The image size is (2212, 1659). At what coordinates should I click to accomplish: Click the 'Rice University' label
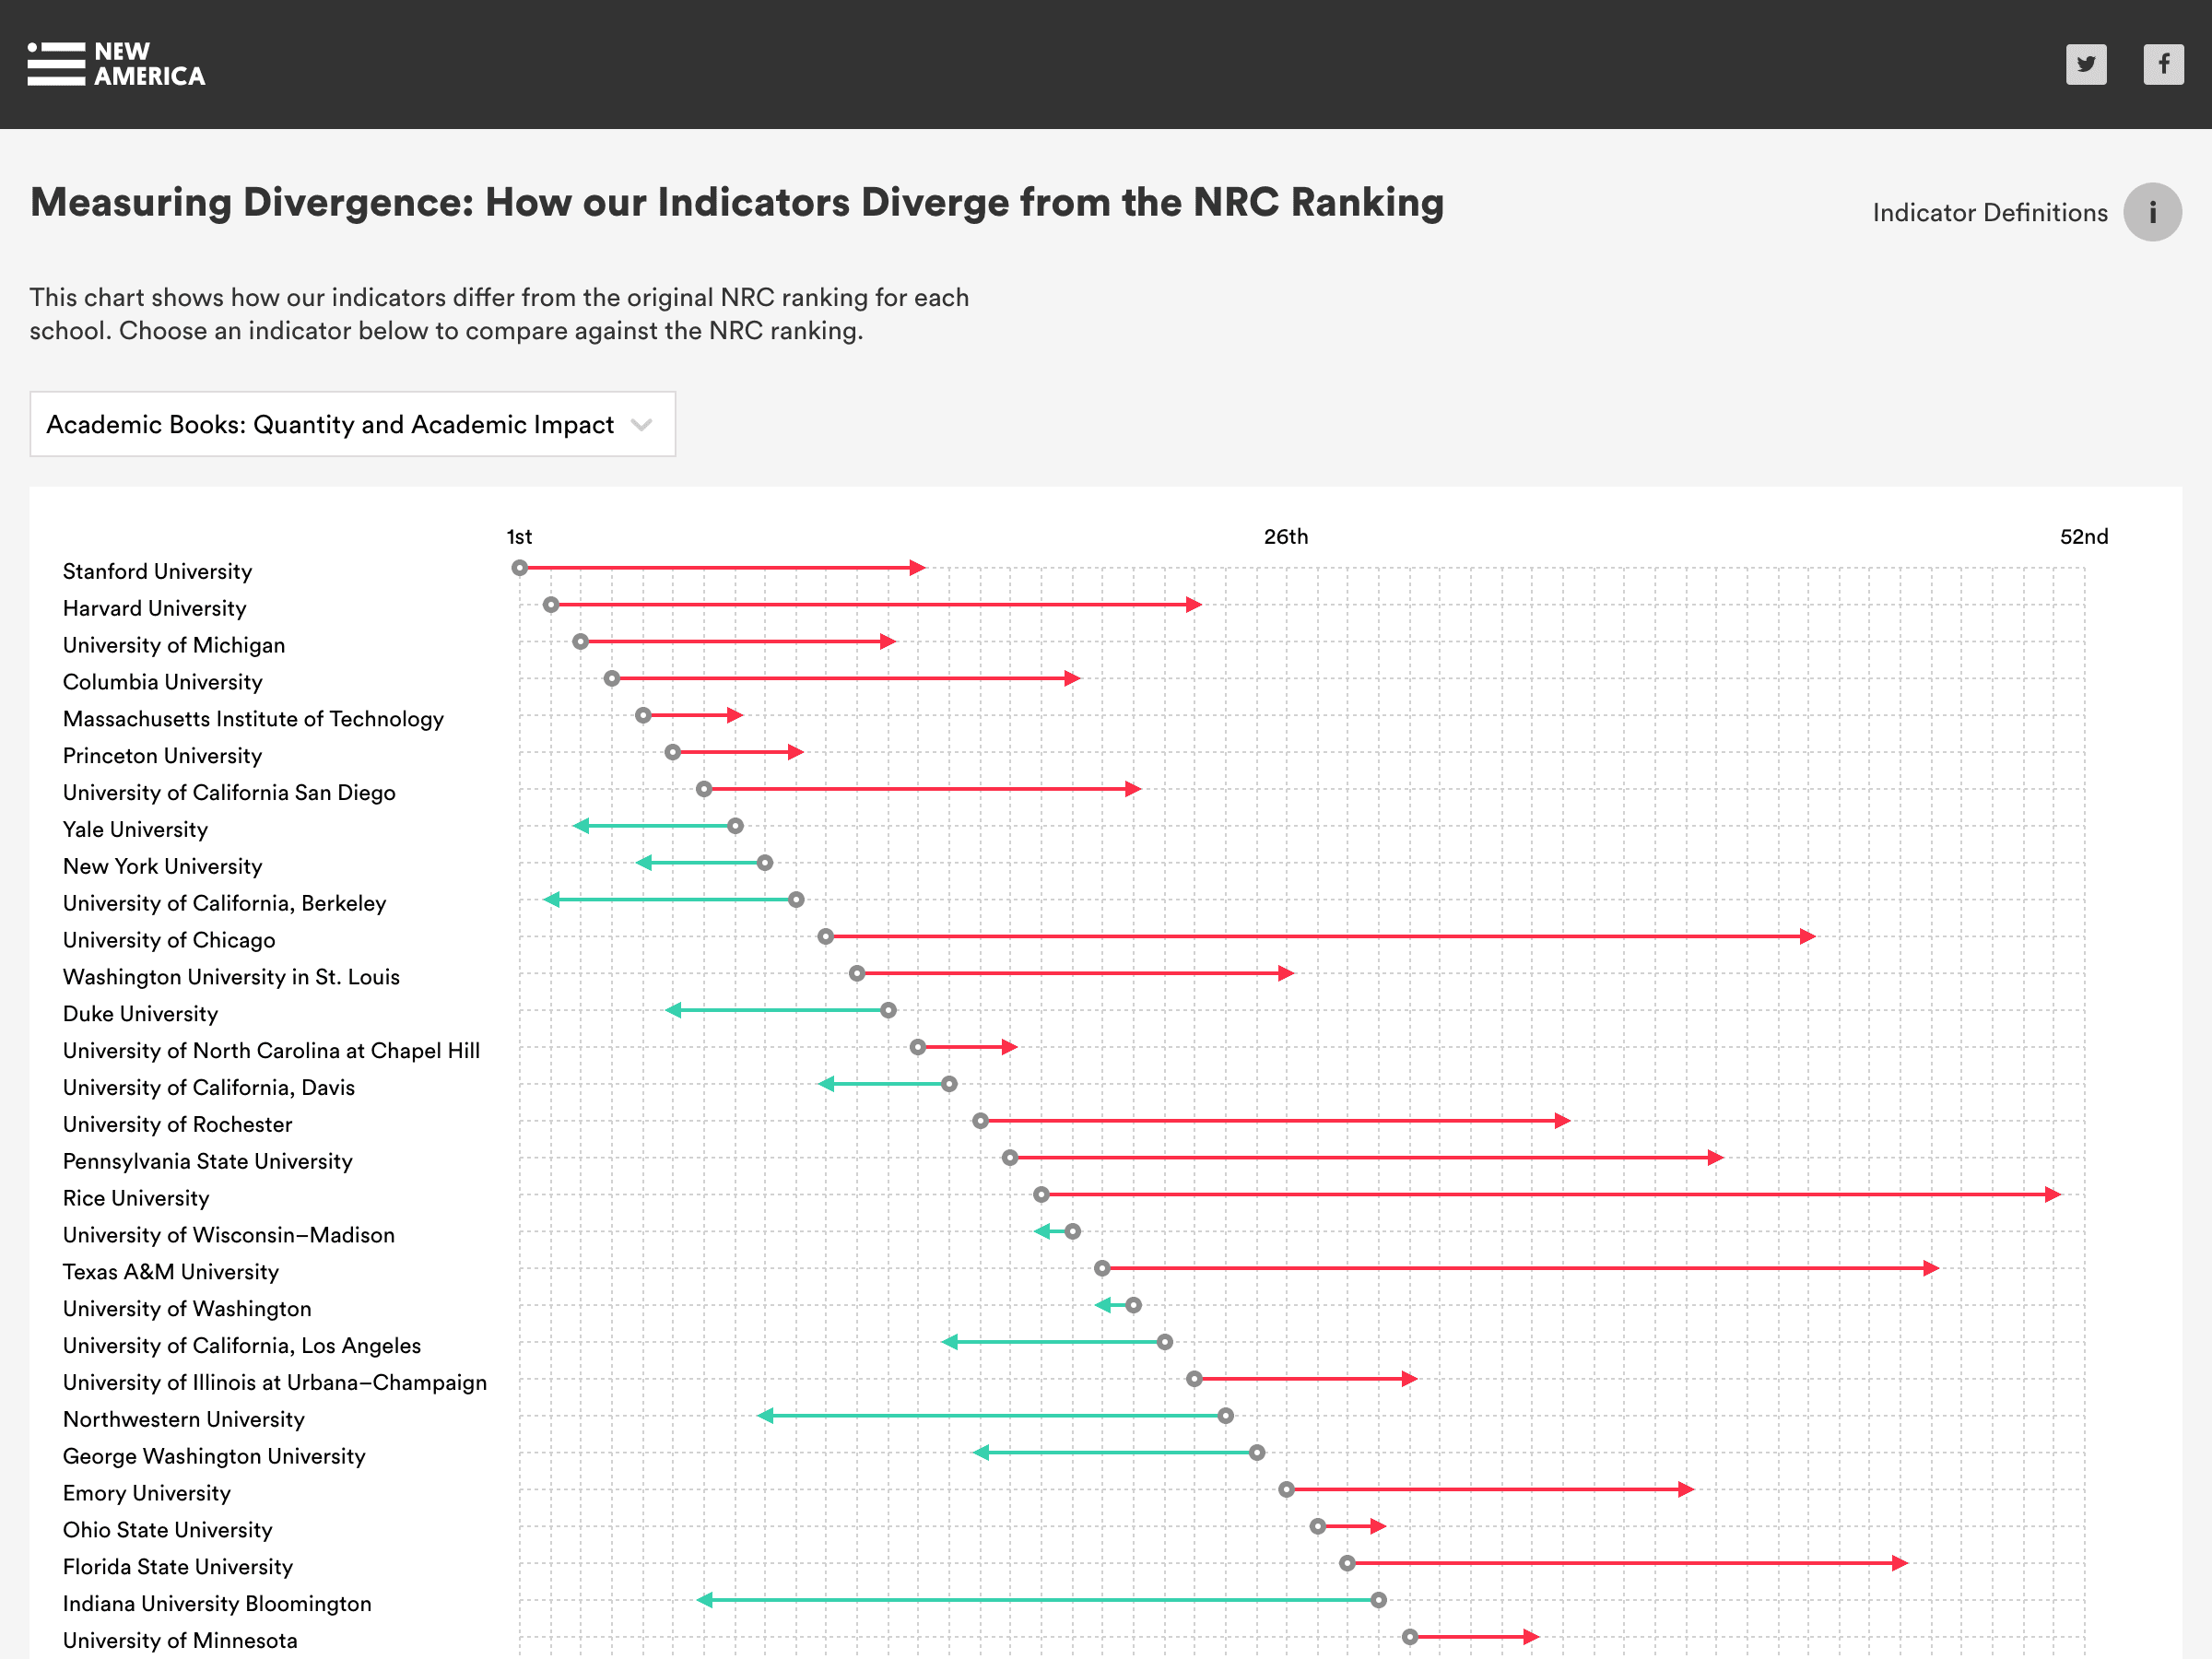pyautogui.click(x=136, y=1198)
